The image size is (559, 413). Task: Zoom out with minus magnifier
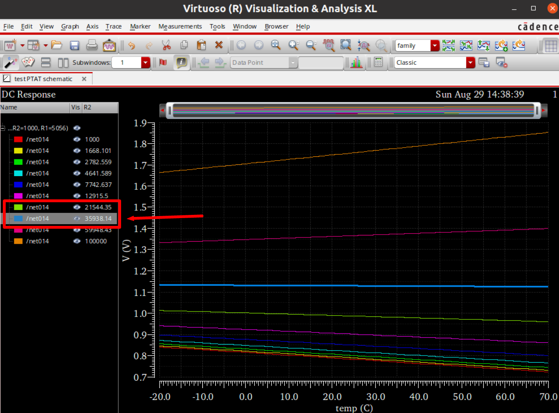[311, 45]
